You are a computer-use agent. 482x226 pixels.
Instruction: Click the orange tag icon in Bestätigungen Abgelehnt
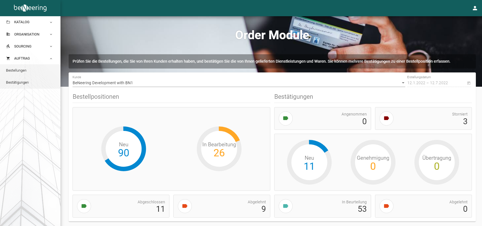[386, 206]
